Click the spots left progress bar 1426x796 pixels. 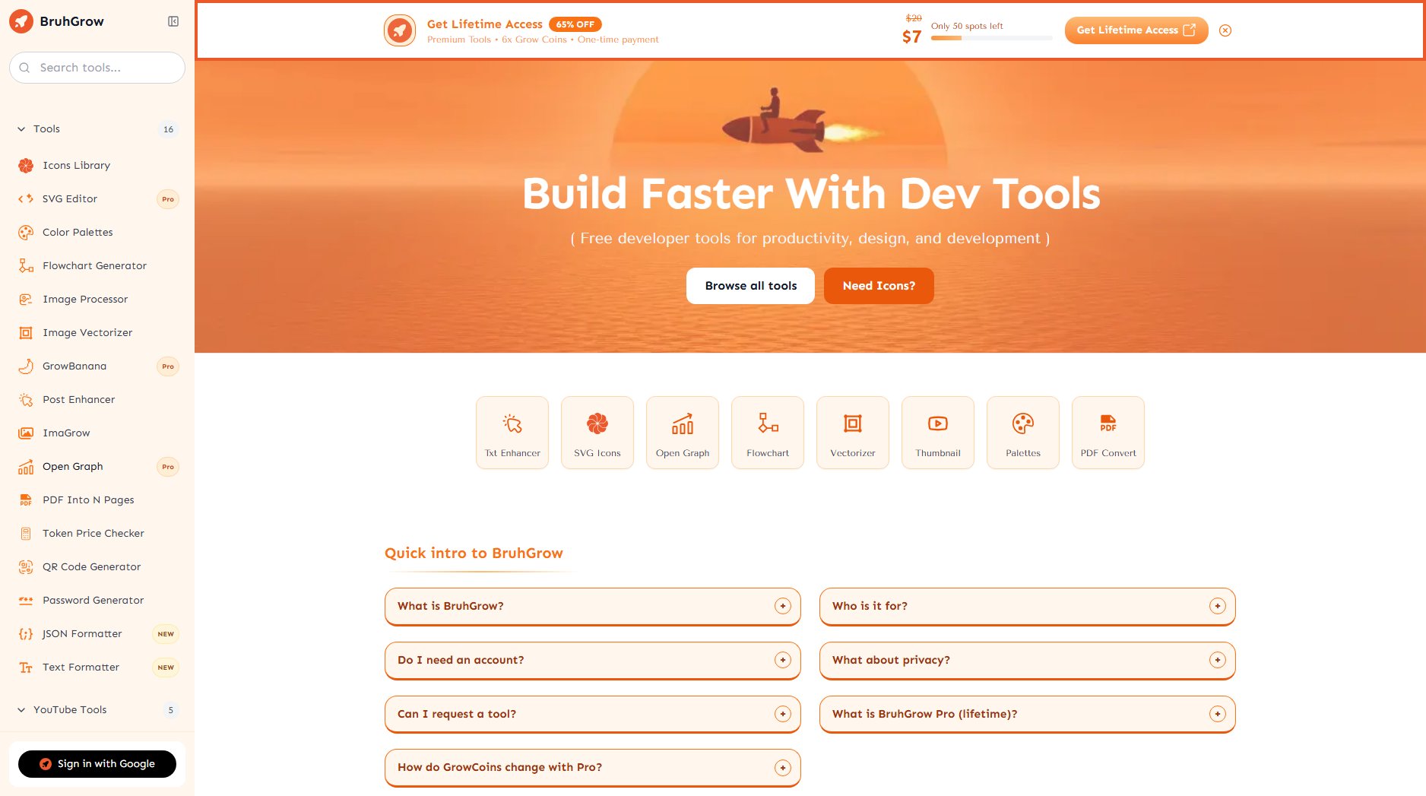click(x=991, y=38)
